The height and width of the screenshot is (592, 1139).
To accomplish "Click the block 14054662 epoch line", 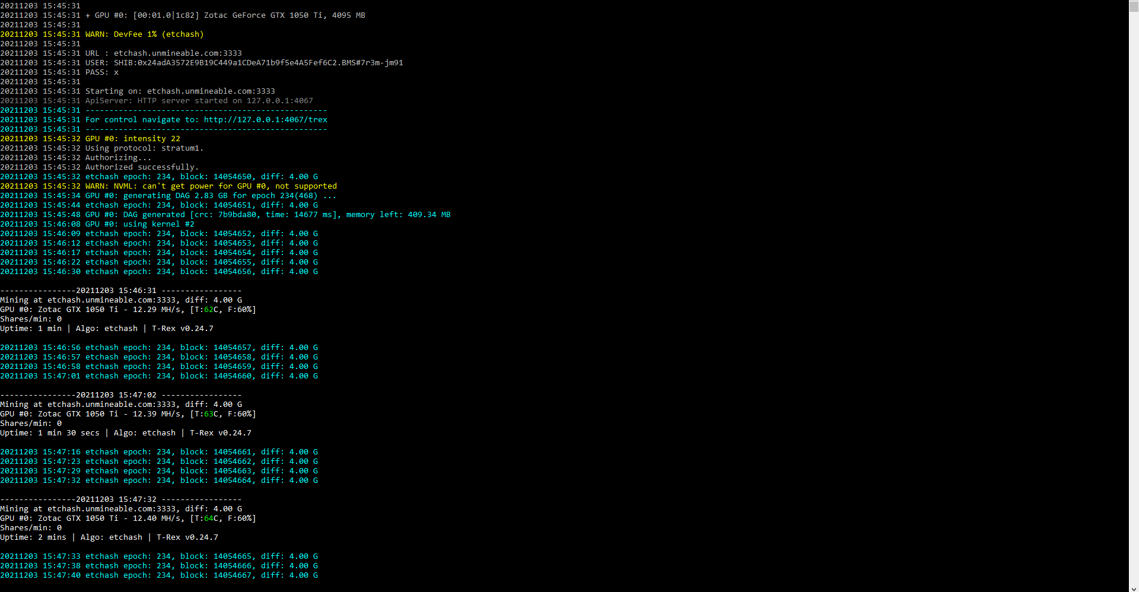I will [x=159, y=461].
